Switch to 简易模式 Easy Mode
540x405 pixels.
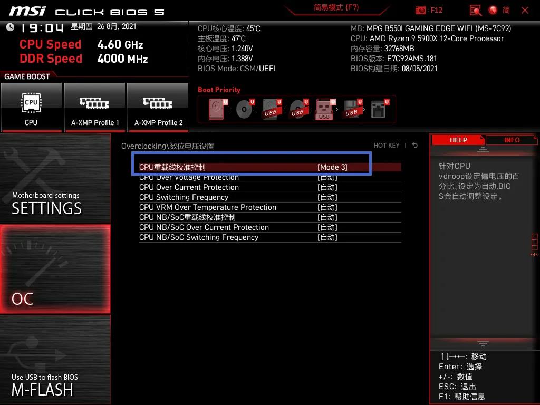click(x=336, y=9)
